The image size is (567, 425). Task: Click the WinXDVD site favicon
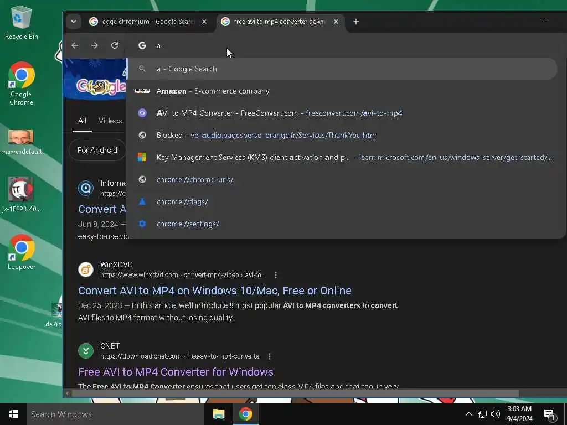(86, 269)
